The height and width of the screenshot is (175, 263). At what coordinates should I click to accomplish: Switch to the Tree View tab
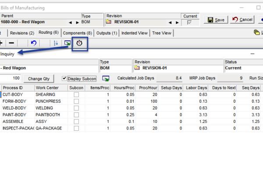[162, 33]
